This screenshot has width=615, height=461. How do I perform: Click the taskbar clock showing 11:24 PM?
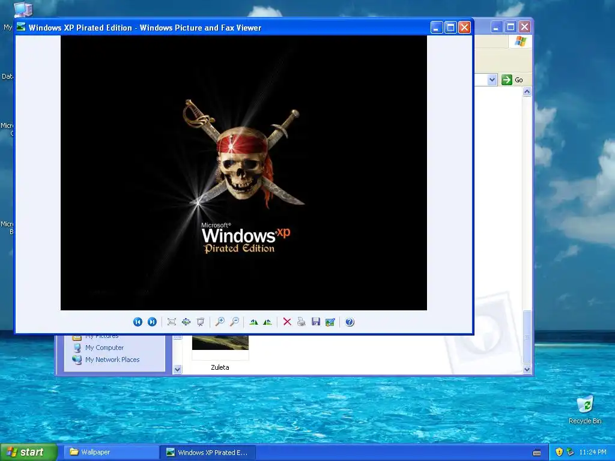[593, 452]
